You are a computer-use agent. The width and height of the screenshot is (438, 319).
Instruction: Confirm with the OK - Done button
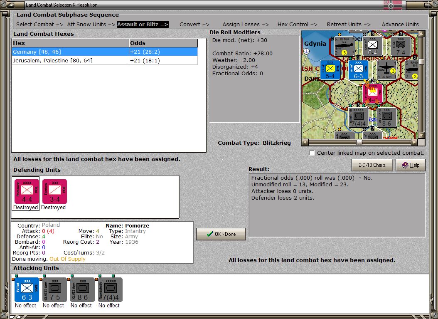[x=221, y=234]
